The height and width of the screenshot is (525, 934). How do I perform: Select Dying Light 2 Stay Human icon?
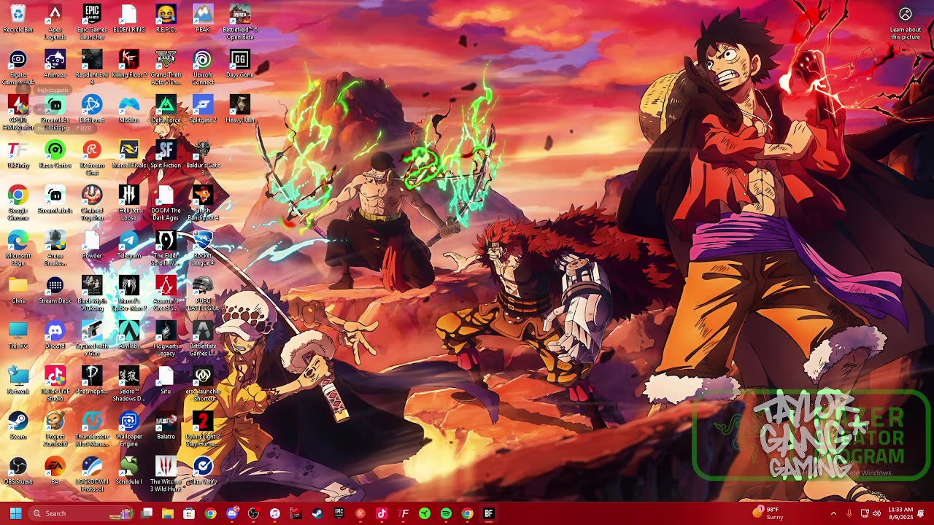coord(203,429)
